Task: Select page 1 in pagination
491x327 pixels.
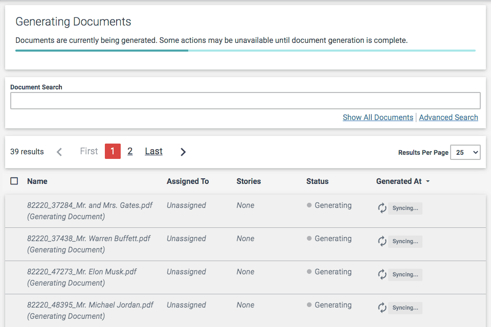Action: [x=113, y=151]
